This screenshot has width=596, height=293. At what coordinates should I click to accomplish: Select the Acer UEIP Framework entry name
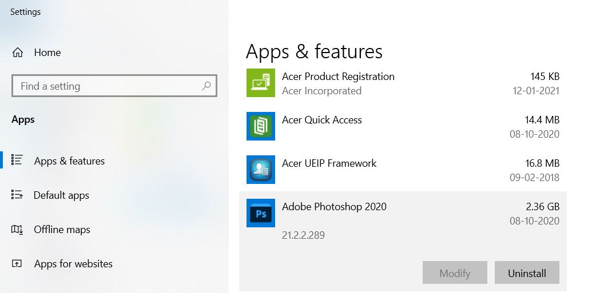click(329, 163)
